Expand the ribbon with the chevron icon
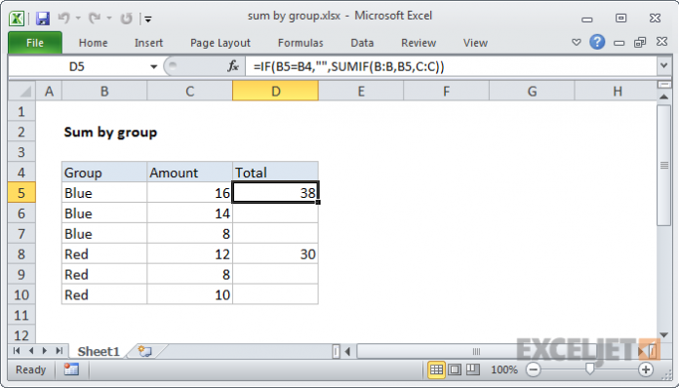This screenshot has width=679, height=388. tap(576, 42)
